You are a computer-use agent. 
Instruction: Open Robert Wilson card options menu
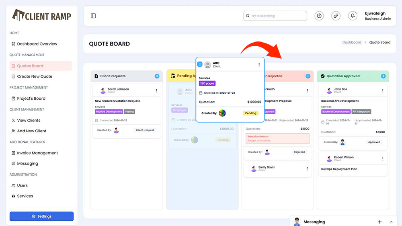[383, 159]
